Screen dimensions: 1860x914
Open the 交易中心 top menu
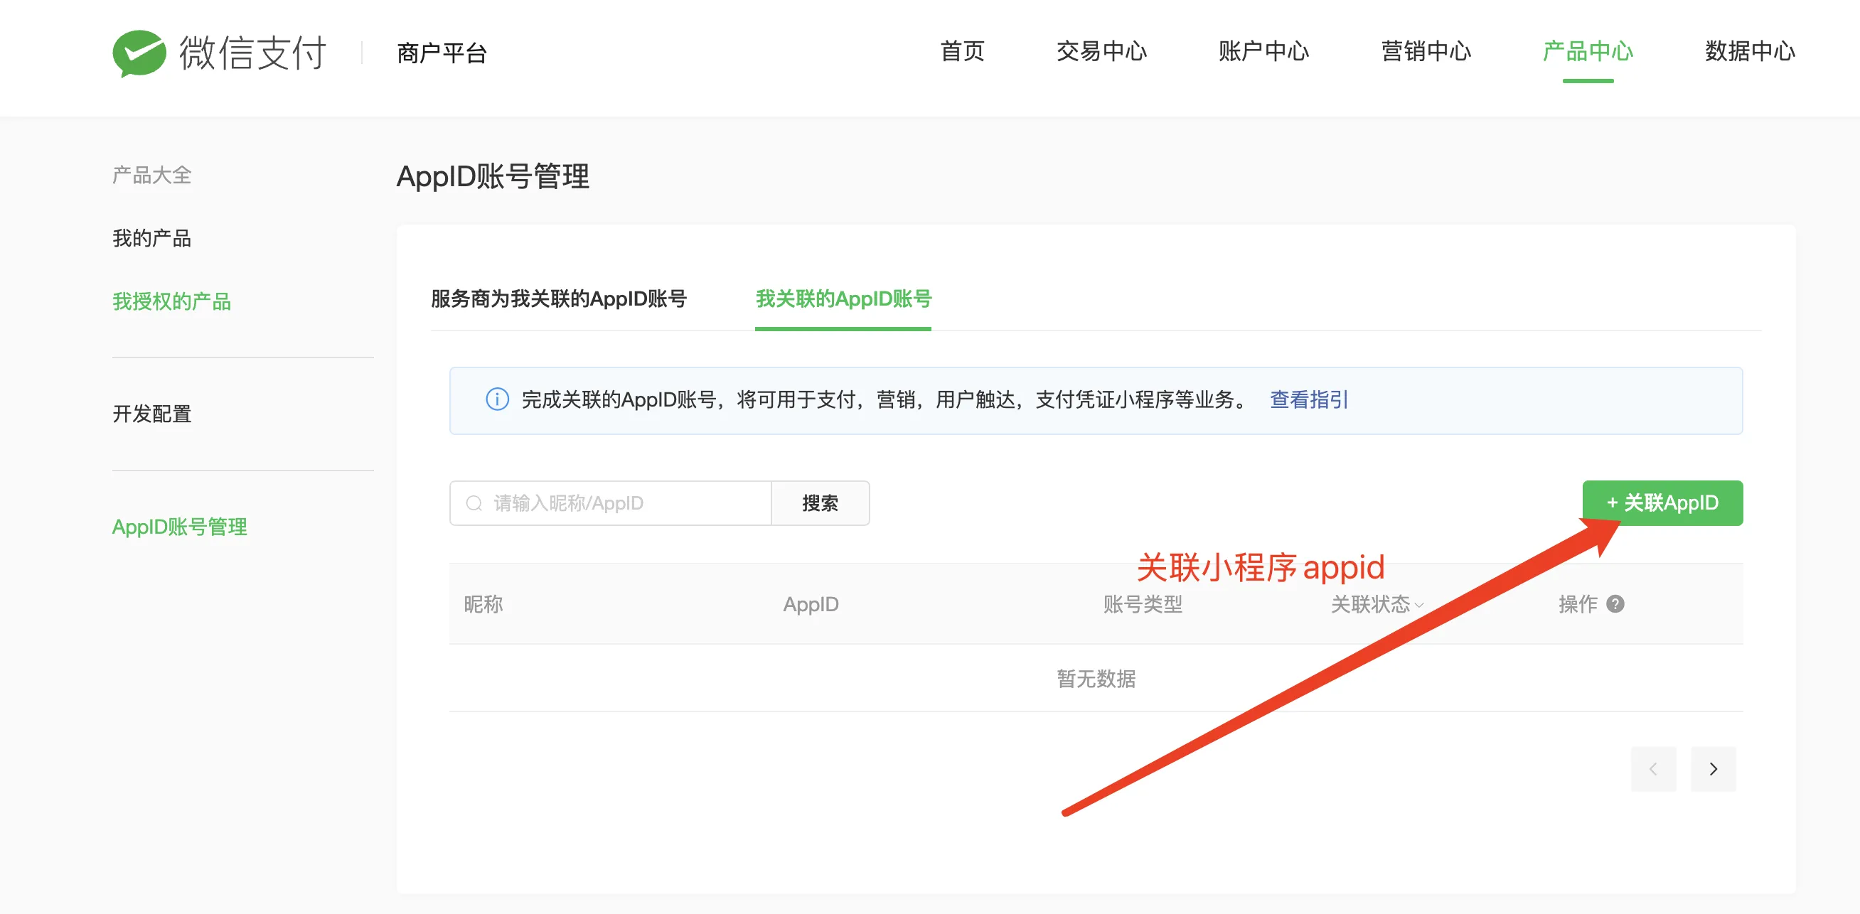coord(1101,51)
